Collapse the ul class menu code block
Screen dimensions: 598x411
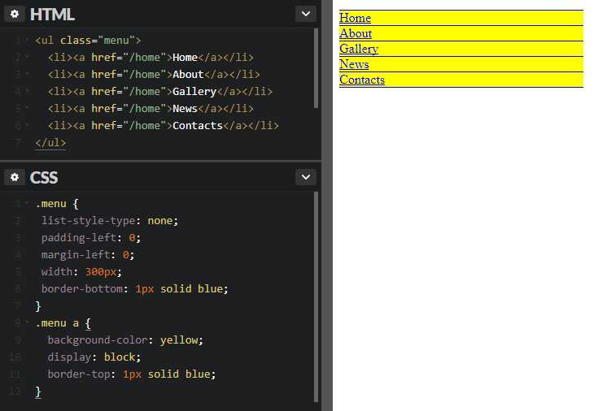[x=27, y=41]
